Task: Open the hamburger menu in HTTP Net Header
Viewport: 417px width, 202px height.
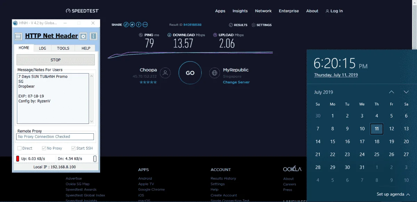Action: coord(18,36)
